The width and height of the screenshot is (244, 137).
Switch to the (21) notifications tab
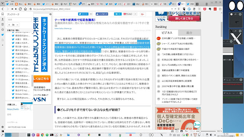point(82,4)
